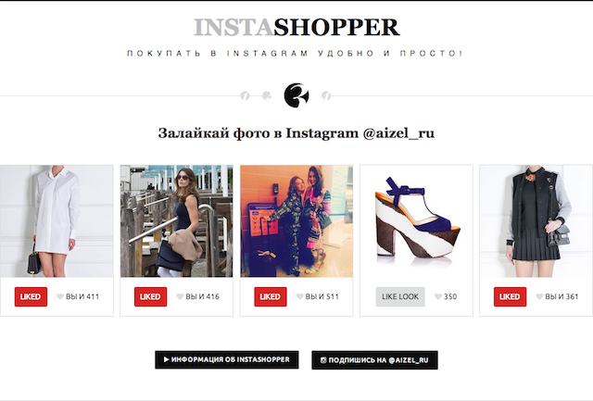Image resolution: width=593 pixels, height=401 pixels.
Task: Click heart icon next to ВЫ И 511
Action: pyautogui.click(x=300, y=296)
